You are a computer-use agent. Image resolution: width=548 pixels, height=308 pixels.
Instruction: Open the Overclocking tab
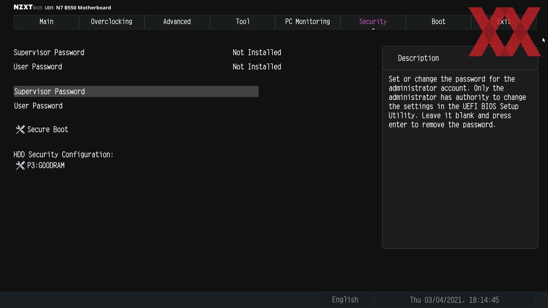[x=112, y=22]
